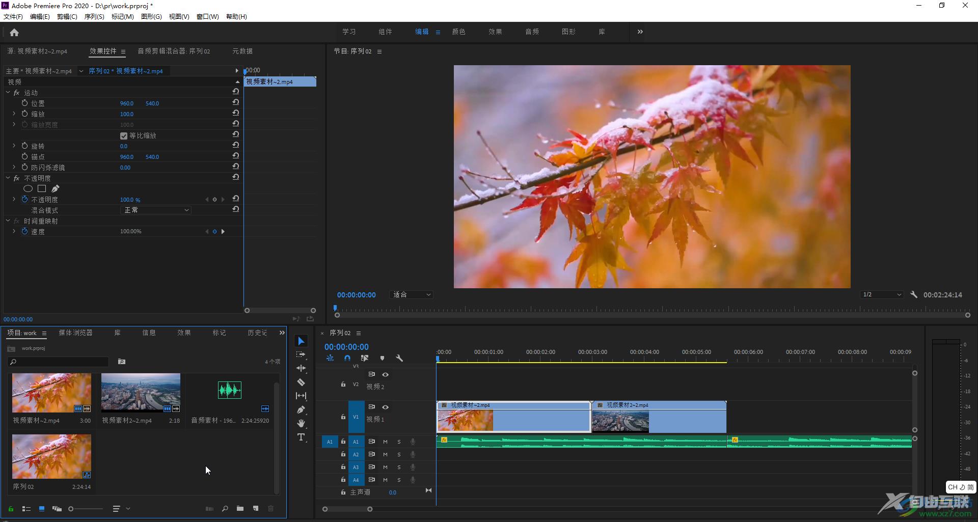Reset the blend mode parameter

coord(235,209)
